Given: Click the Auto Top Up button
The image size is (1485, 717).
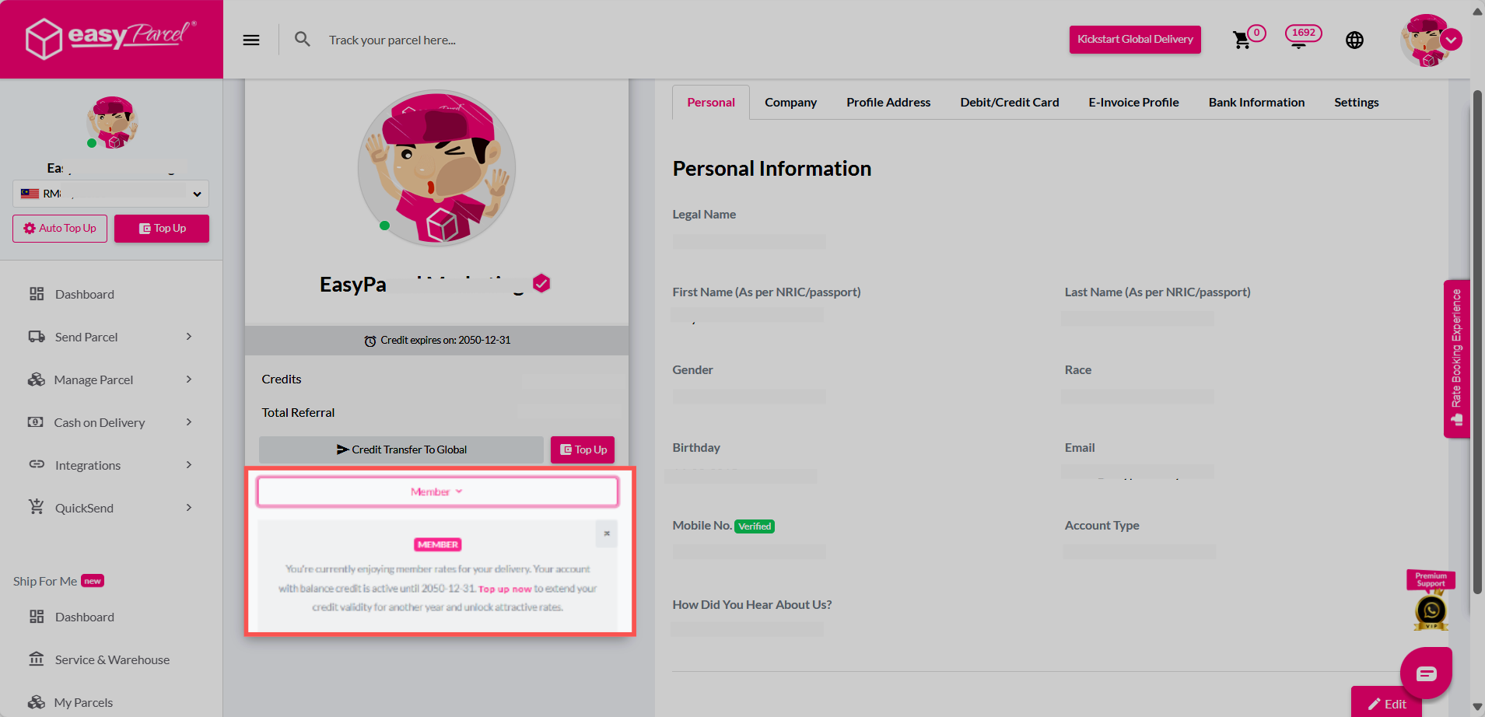Looking at the screenshot, I should [60, 228].
